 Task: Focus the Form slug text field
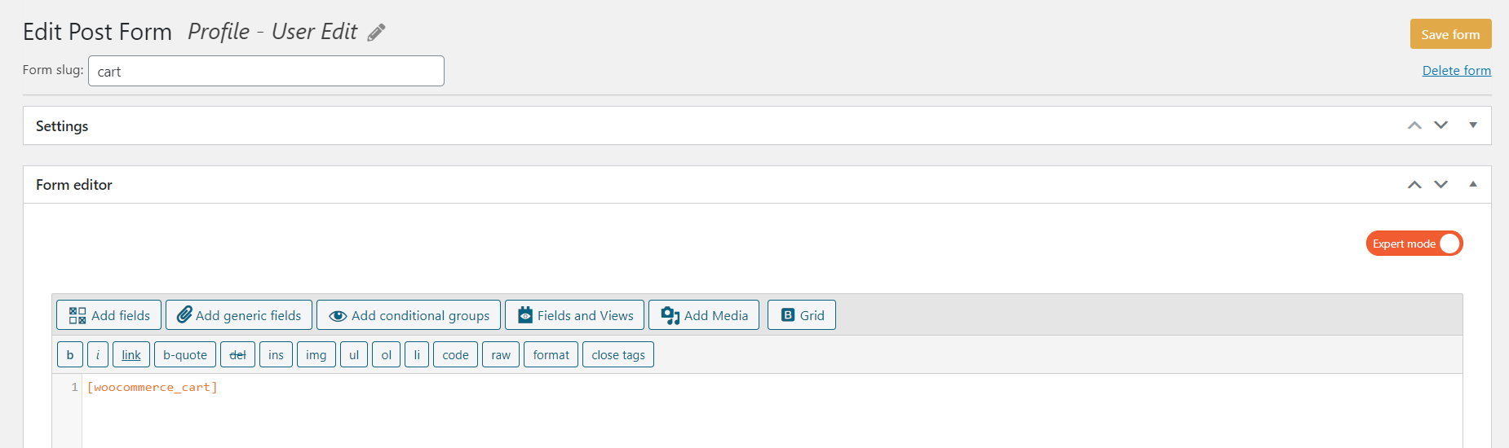click(266, 71)
